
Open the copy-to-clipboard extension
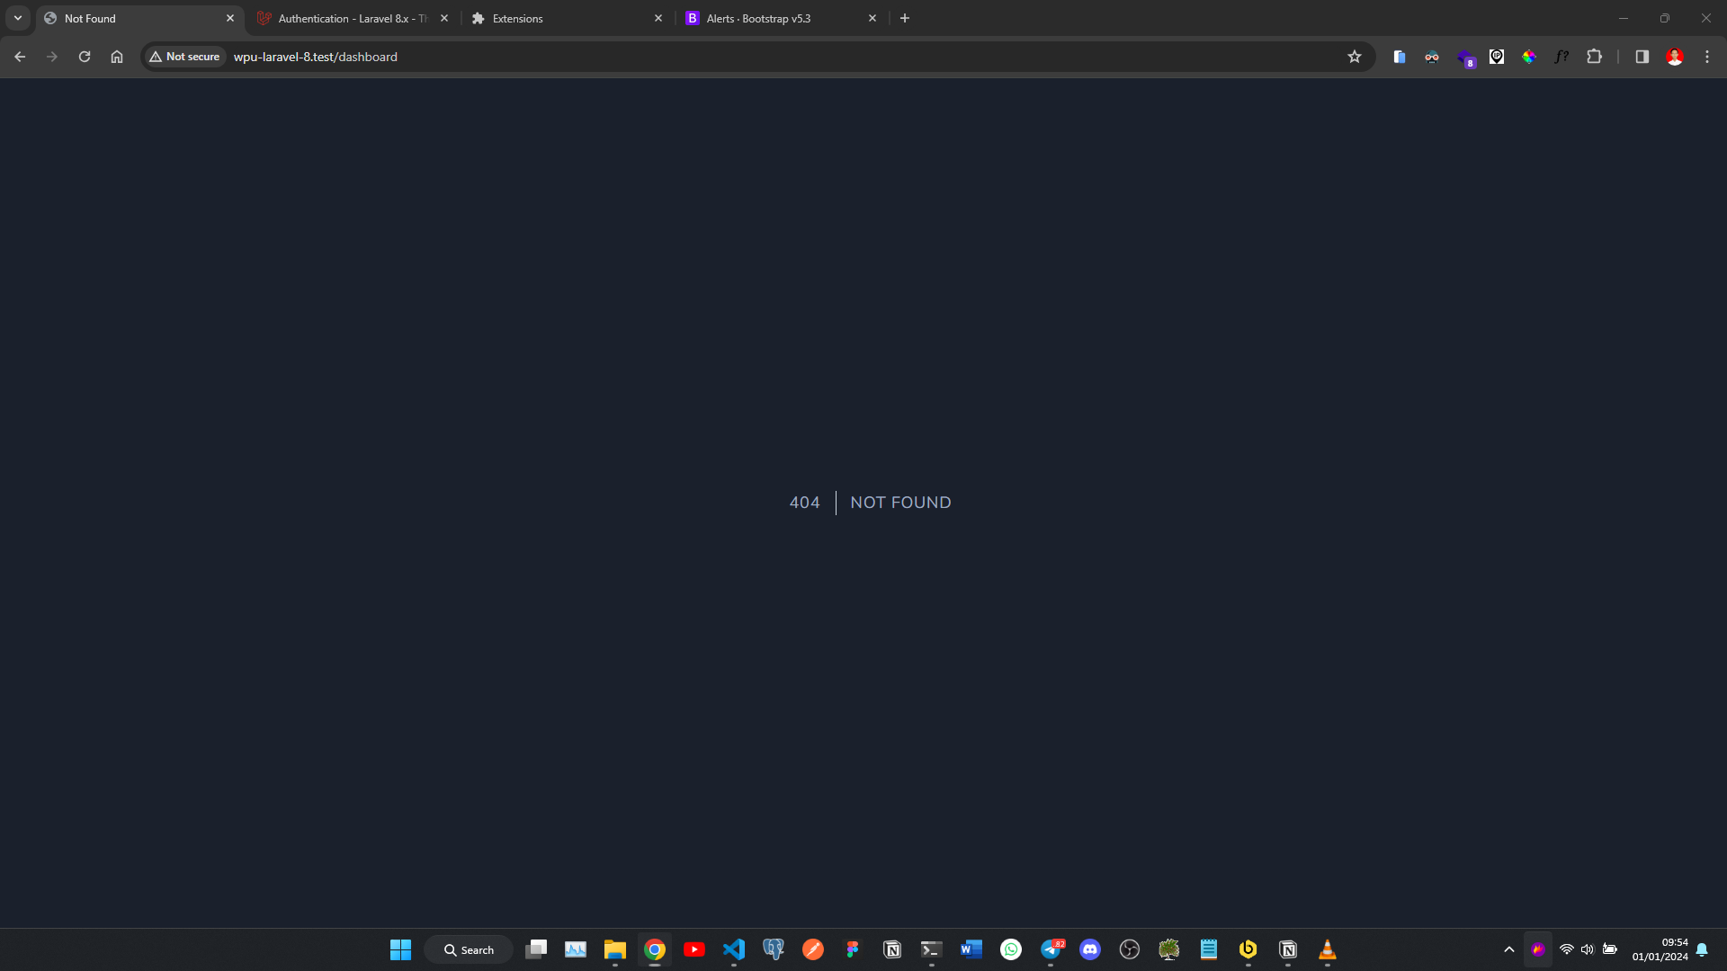pyautogui.click(x=1399, y=57)
